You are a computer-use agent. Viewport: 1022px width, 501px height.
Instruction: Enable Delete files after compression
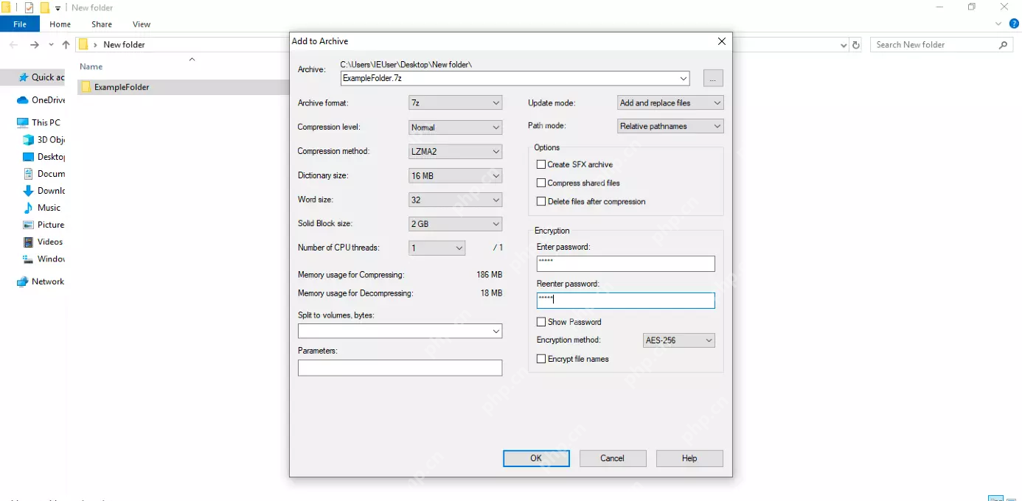point(541,201)
